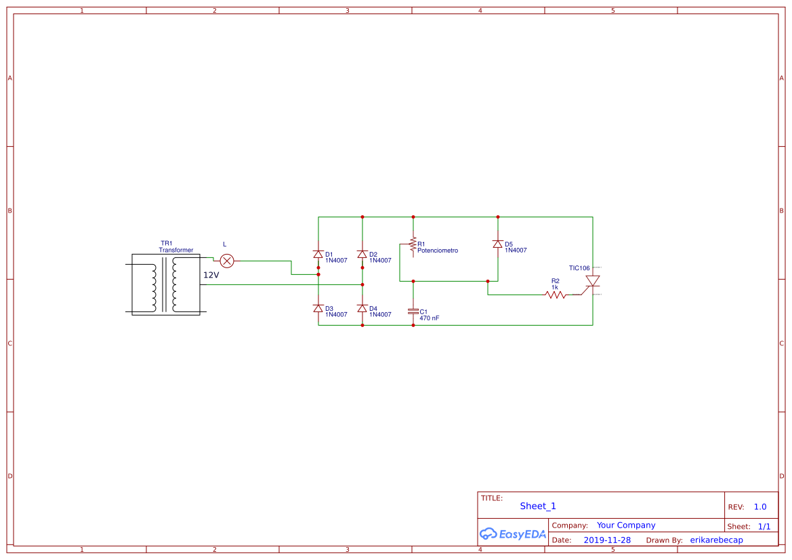
Task: Click the TR1 transformer symbol
Action: pyautogui.click(x=166, y=285)
